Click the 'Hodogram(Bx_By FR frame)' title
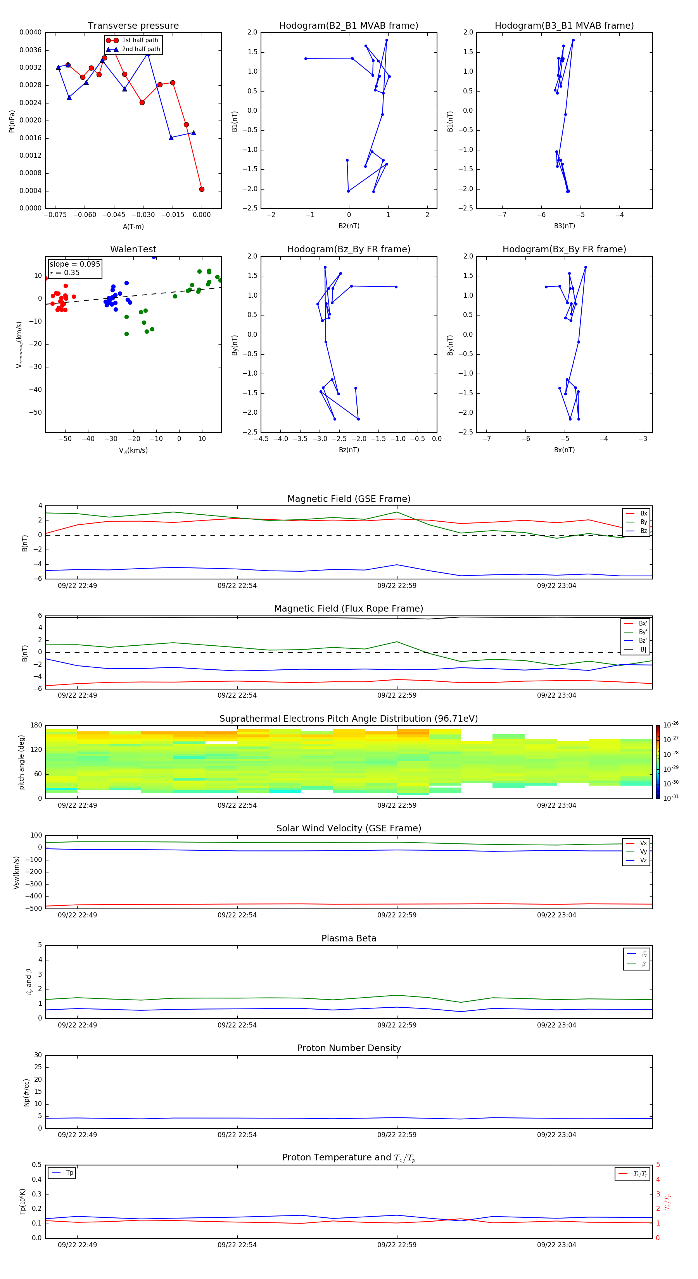This screenshot has width=698, height=1279. click(x=564, y=249)
